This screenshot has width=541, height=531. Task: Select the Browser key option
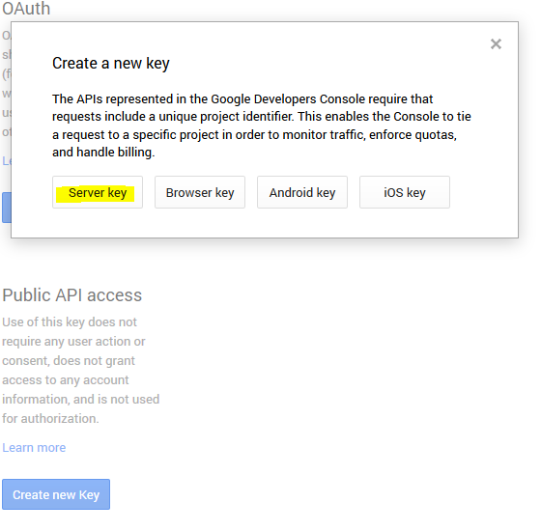coord(200,192)
